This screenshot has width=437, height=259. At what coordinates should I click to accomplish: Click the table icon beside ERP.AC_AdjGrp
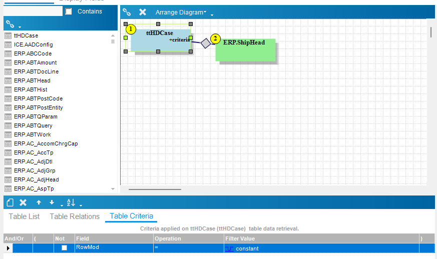pyautogui.click(x=8, y=170)
